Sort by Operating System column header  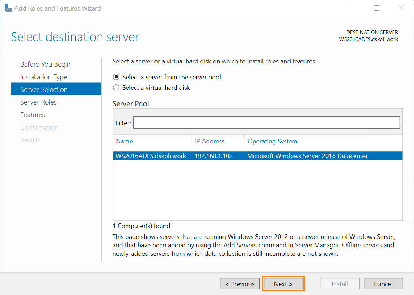(x=272, y=141)
